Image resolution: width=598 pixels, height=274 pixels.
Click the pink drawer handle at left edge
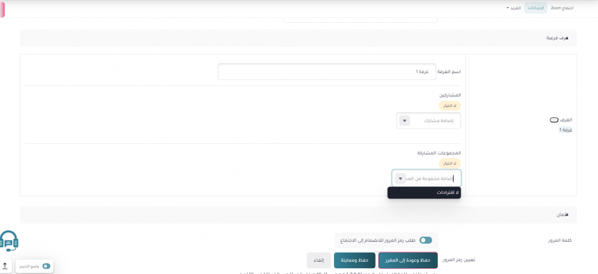[x=2, y=10]
